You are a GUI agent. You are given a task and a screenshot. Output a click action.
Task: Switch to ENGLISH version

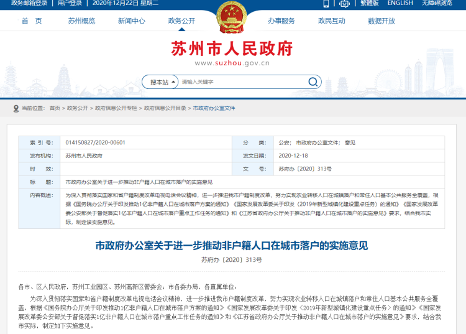tap(400, 3)
